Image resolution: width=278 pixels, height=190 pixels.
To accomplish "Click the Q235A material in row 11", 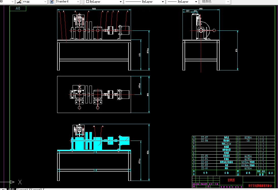I will tap(248, 137).
